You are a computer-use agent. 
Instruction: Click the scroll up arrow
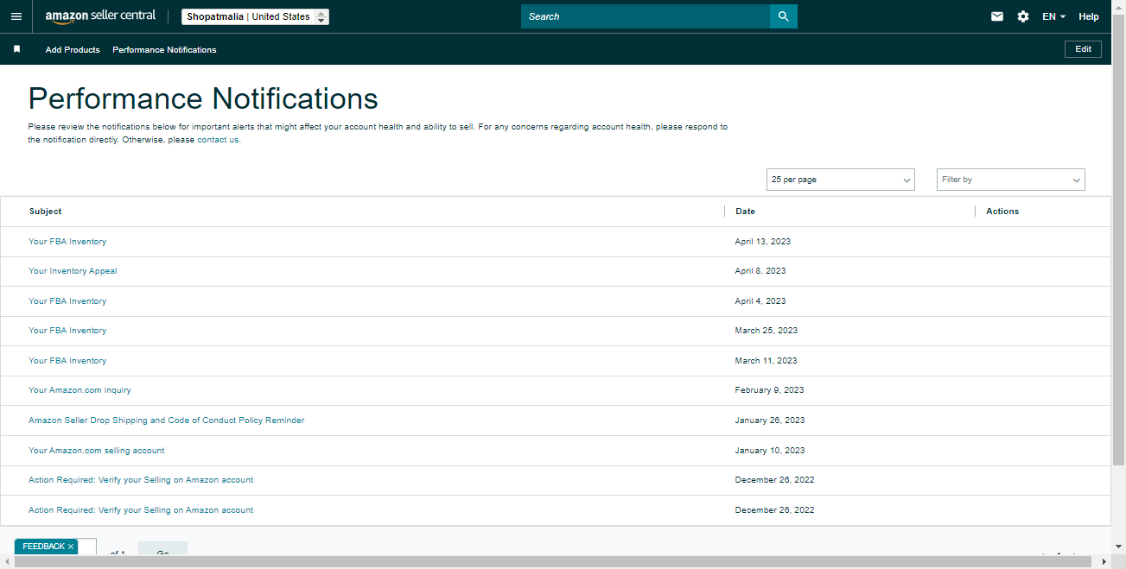[x=1119, y=5]
